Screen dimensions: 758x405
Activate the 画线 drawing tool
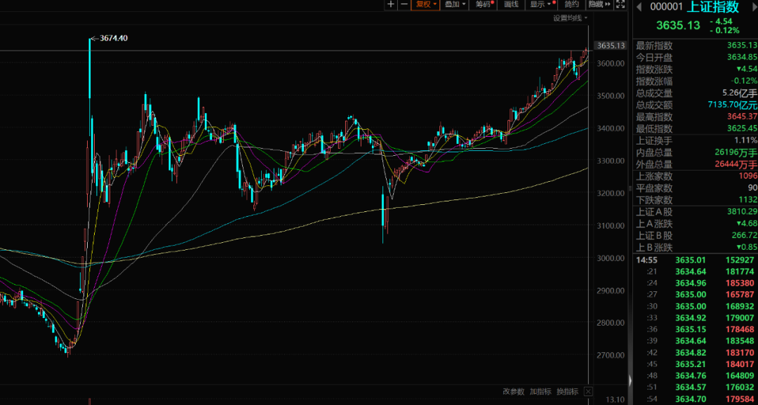(x=511, y=4)
